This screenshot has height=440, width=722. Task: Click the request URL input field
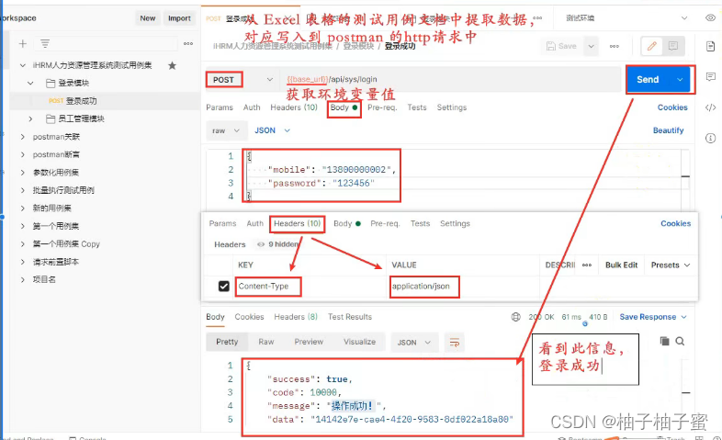click(451, 80)
